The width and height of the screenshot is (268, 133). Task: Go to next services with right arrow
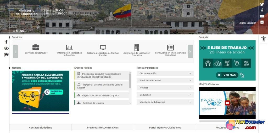pyautogui.click(x=190, y=51)
